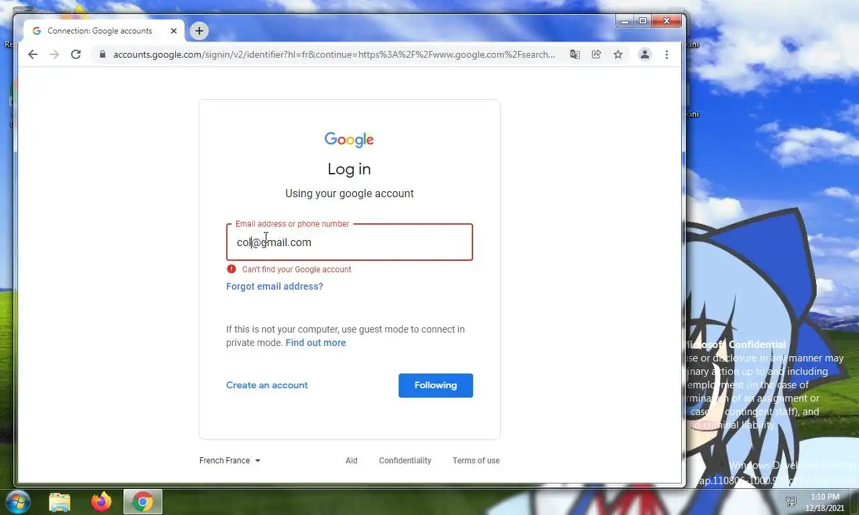The width and height of the screenshot is (859, 515).
Task: Open the Windows Start orb
Action: pos(17,502)
